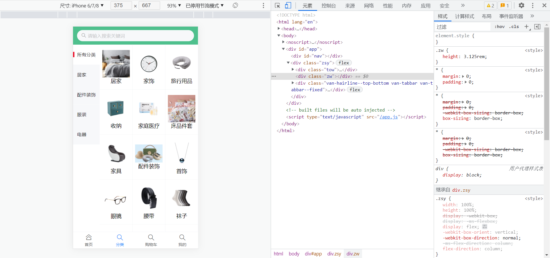Click the warnings count badge
The width and height of the screenshot is (550, 258).
click(x=490, y=5)
